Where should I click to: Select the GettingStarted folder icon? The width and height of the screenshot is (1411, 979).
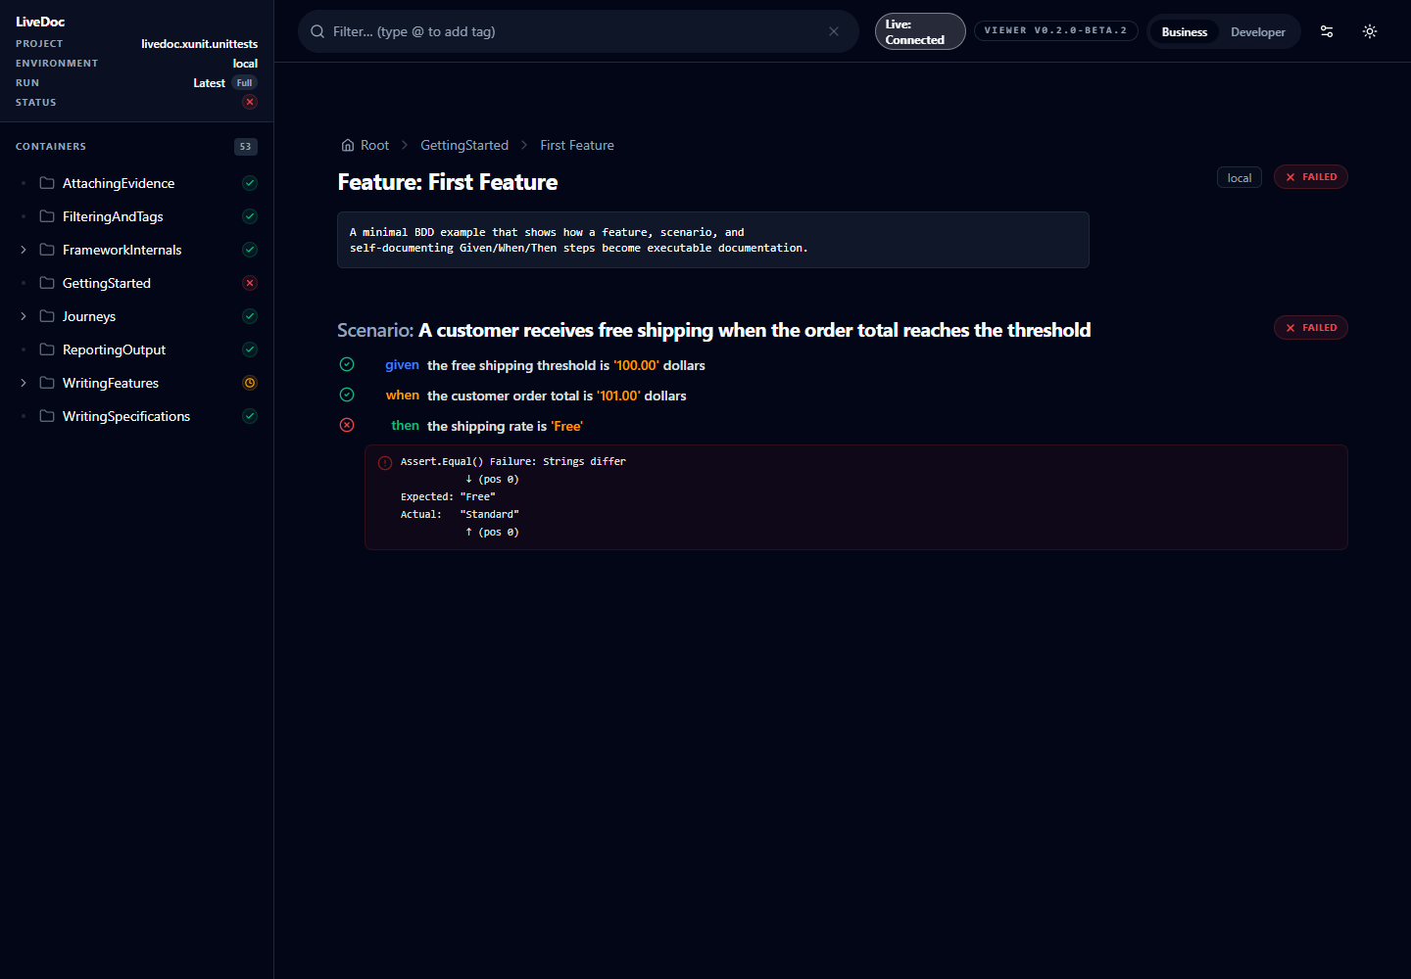[x=47, y=283]
